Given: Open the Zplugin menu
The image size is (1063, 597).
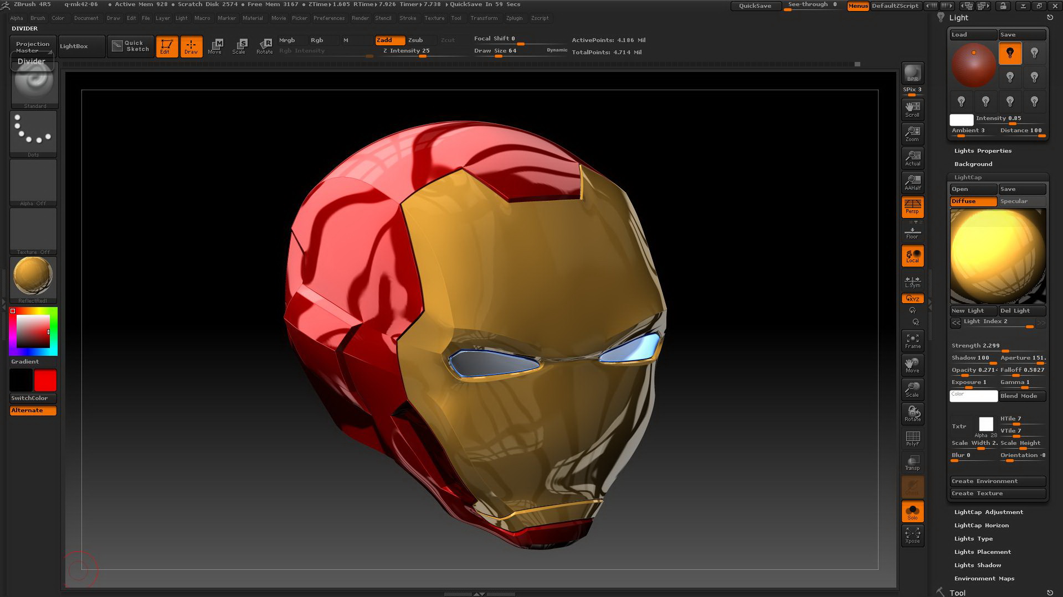Looking at the screenshot, I should (x=514, y=18).
